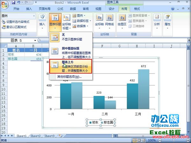Open the 属性 ribbon group button
This screenshot has width=191, height=143.
[167, 21]
